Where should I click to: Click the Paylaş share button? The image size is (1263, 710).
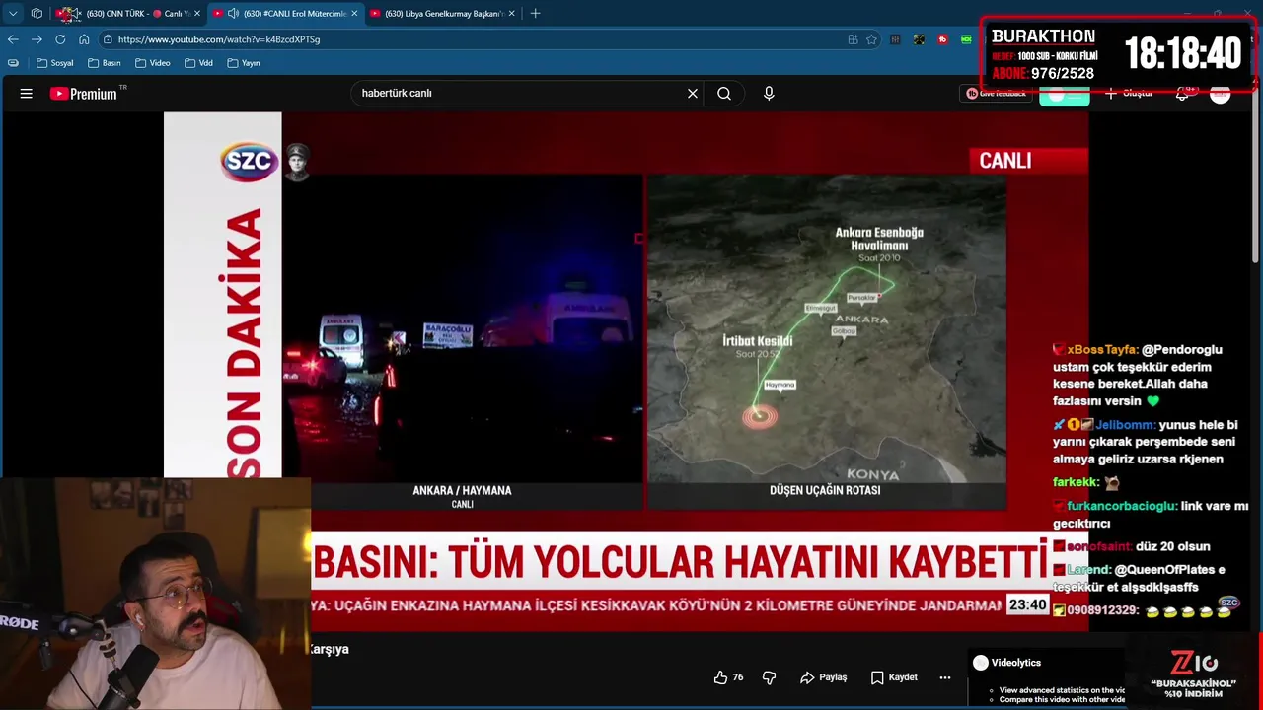(x=824, y=677)
